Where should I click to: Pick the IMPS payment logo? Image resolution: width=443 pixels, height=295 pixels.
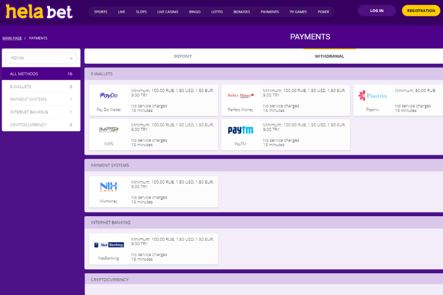point(109,129)
